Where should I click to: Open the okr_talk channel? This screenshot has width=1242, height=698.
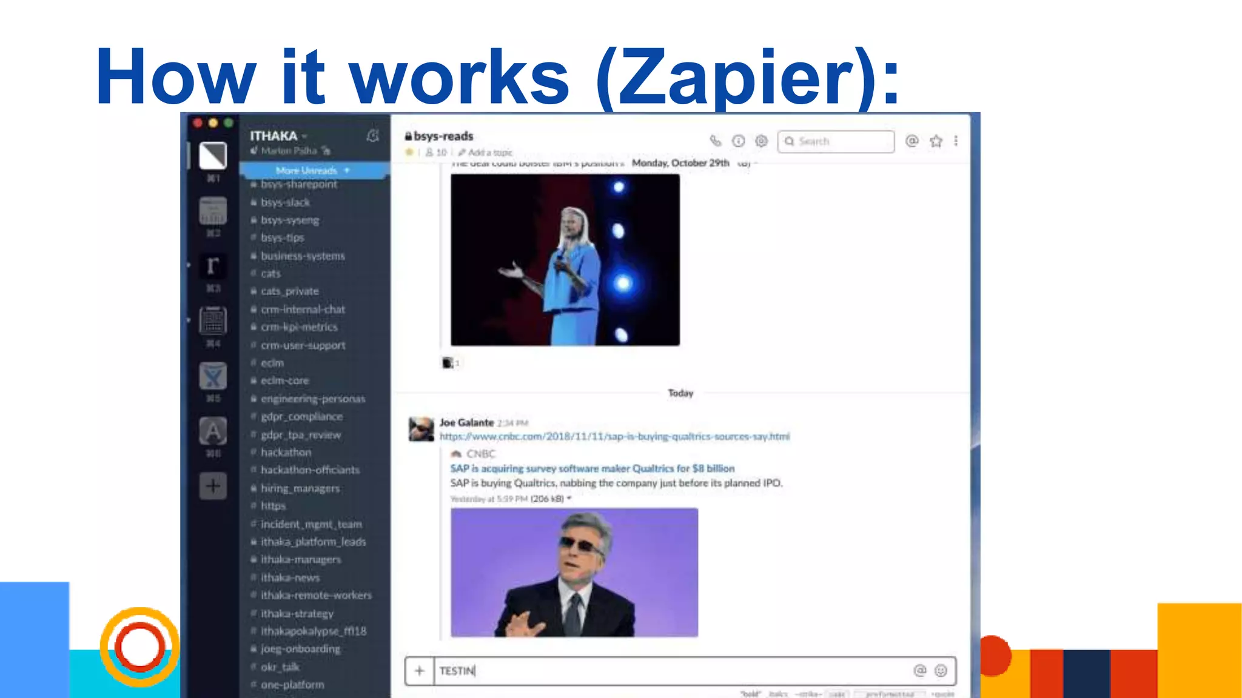(x=280, y=666)
